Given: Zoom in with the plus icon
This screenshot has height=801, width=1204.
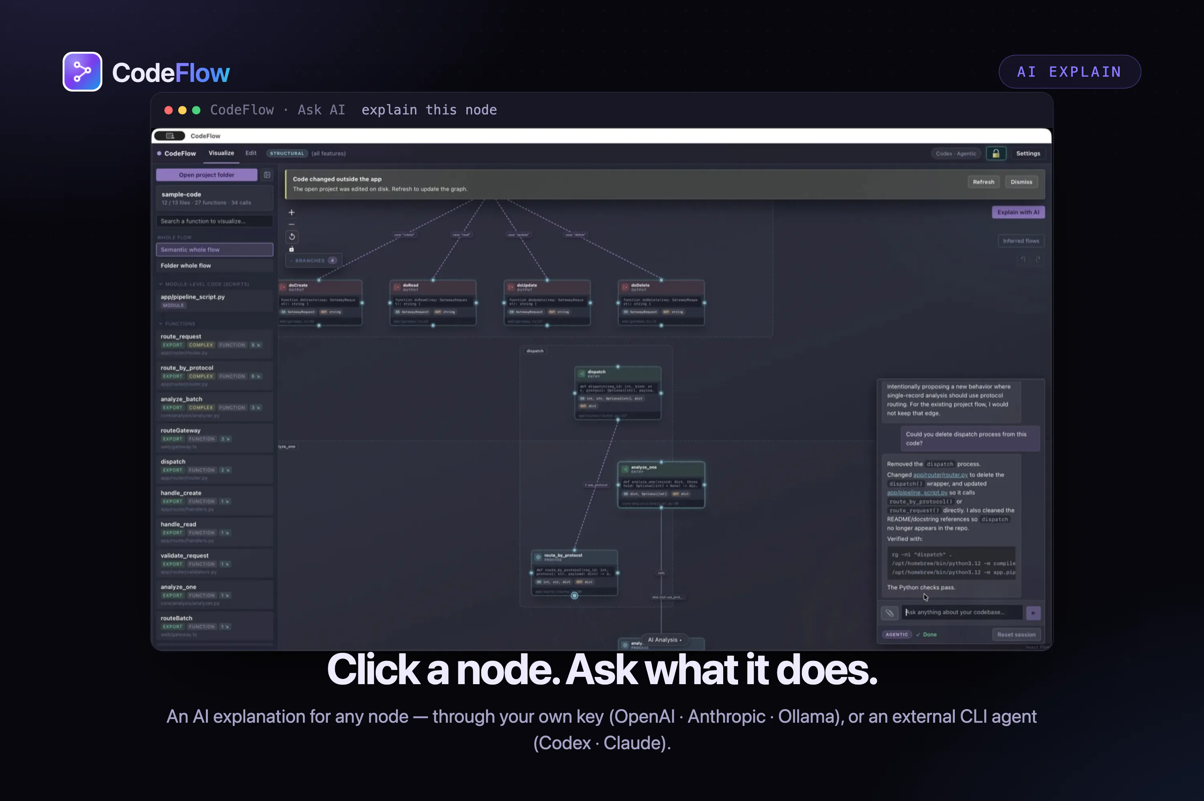Looking at the screenshot, I should click(291, 212).
